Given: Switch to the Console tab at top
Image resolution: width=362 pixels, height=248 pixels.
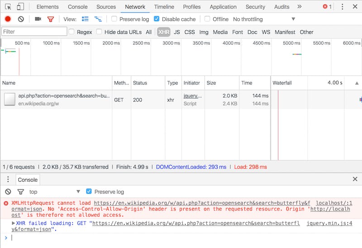Looking at the screenshot, I should [77, 7].
